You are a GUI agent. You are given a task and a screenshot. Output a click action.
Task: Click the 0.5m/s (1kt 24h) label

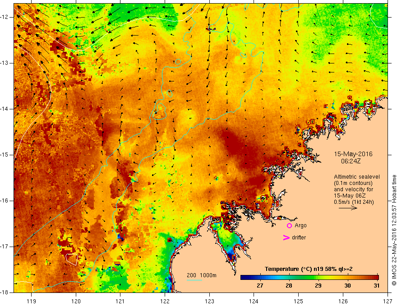point(354,202)
